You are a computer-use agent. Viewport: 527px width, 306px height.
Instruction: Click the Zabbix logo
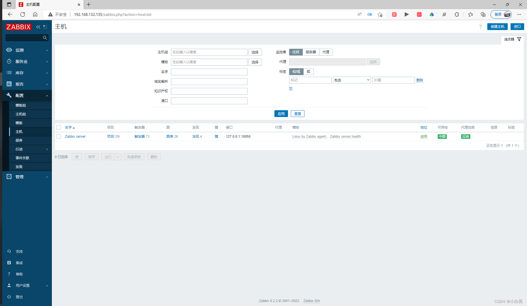[x=18, y=27]
